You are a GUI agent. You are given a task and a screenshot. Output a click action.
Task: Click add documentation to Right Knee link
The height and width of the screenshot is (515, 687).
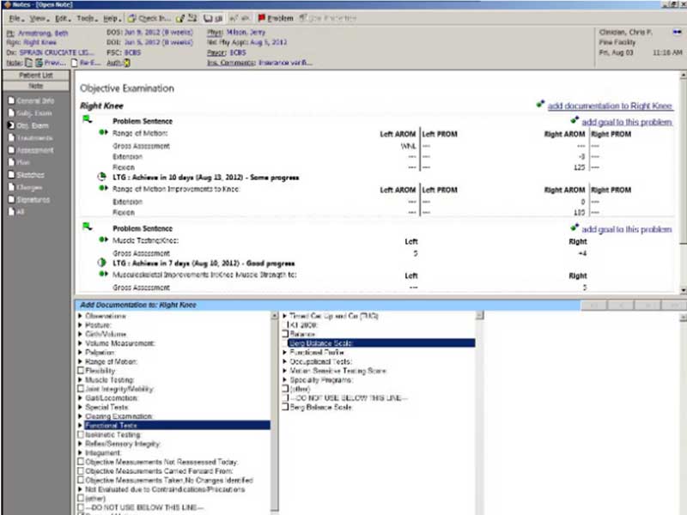tap(610, 106)
